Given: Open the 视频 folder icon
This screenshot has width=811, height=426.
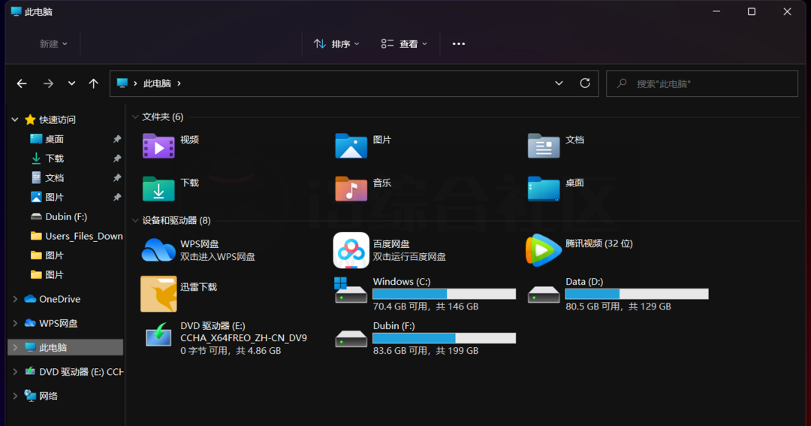Looking at the screenshot, I should tap(158, 146).
